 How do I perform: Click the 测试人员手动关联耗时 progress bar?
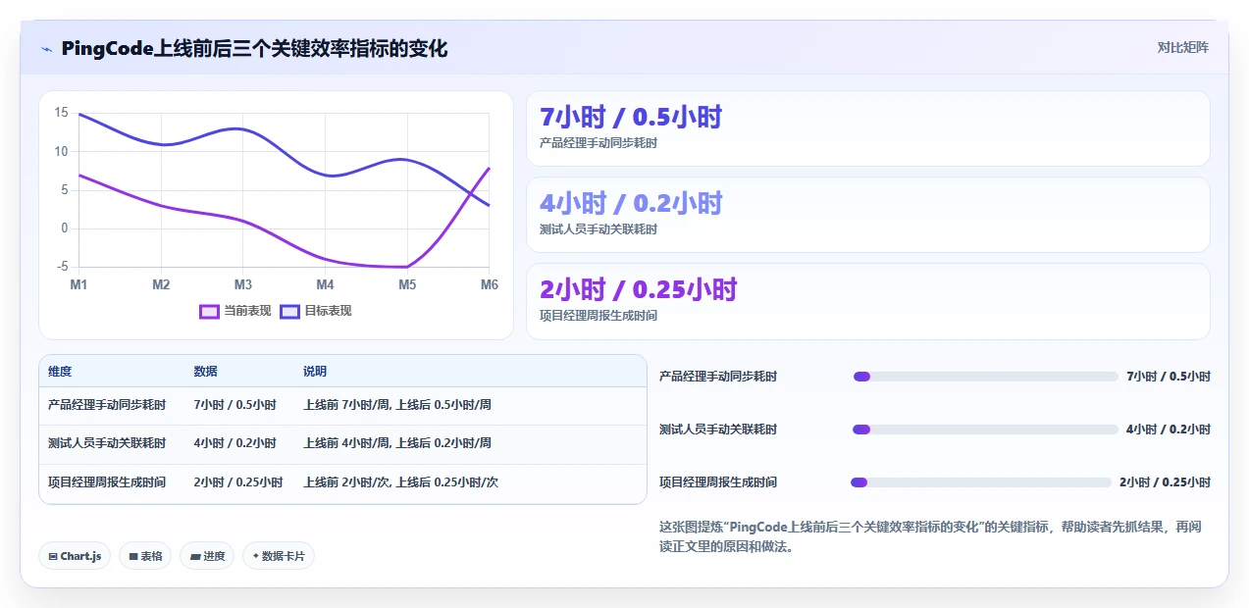(x=986, y=430)
